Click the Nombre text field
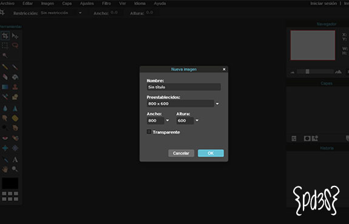This screenshot has height=224, width=349. pyautogui.click(x=184, y=87)
